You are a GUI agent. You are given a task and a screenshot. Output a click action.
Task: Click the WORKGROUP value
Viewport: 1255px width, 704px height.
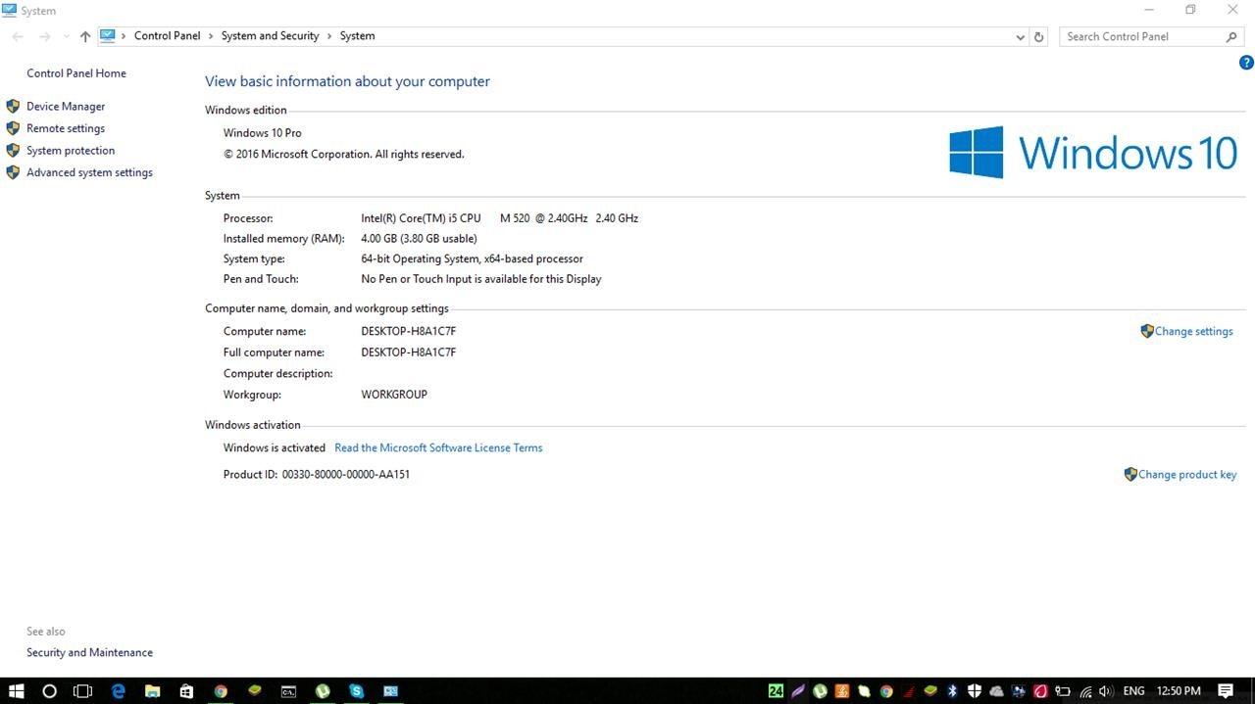pyautogui.click(x=394, y=395)
